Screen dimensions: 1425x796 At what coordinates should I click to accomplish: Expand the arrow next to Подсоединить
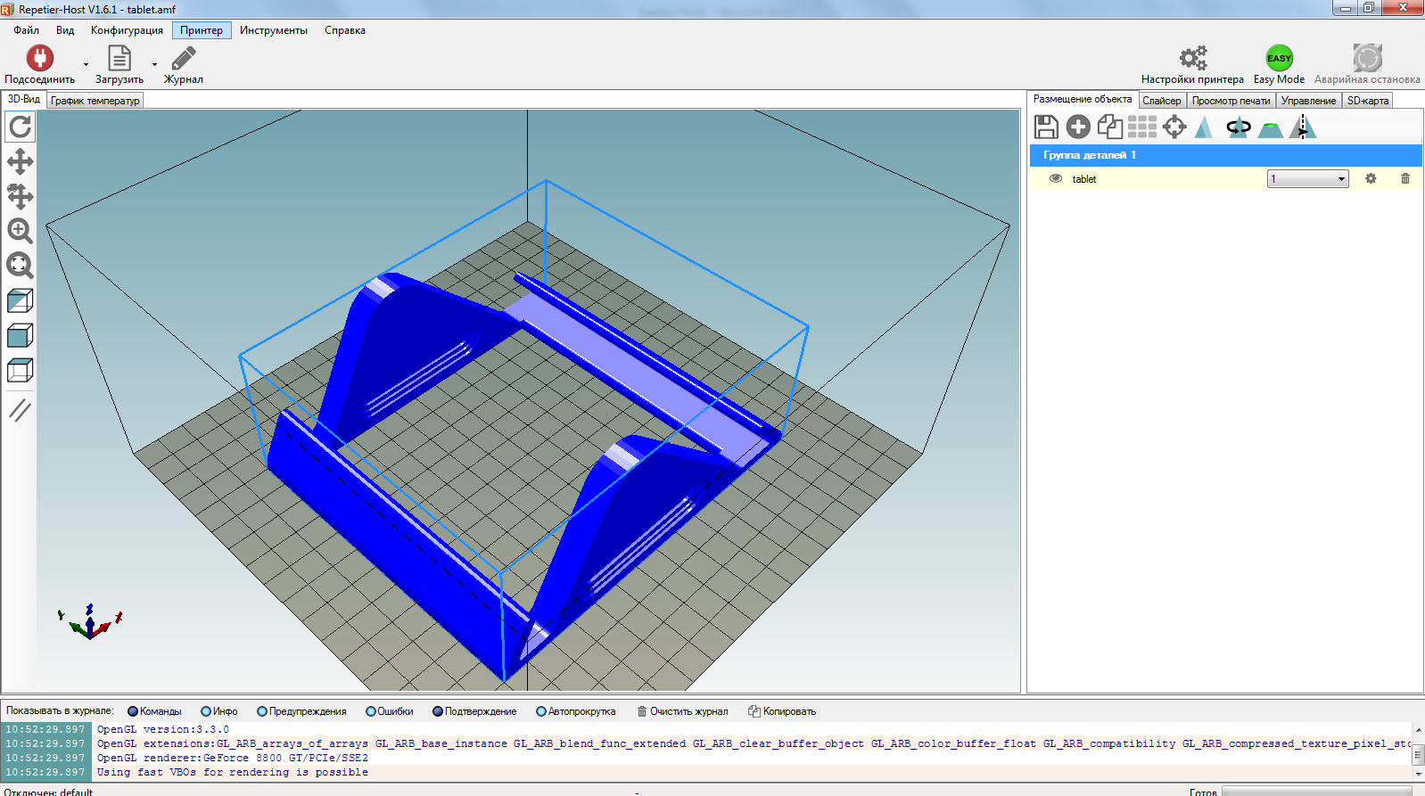pyautogui.click(x=86, y=64)
